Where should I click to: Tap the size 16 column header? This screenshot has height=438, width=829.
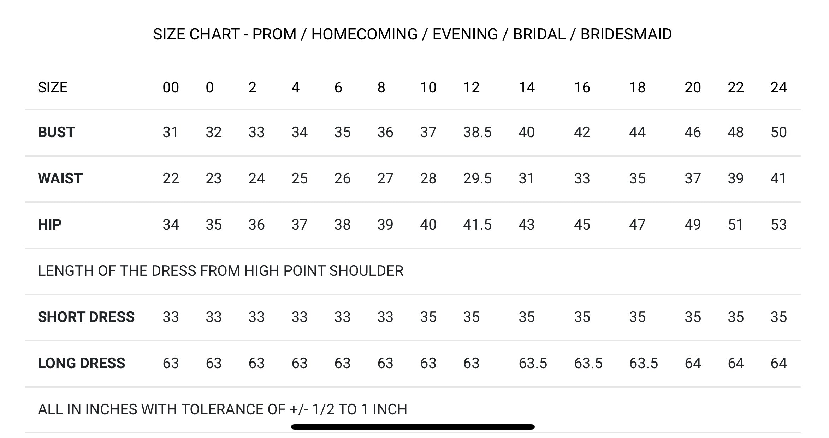[x=582, y=87]
